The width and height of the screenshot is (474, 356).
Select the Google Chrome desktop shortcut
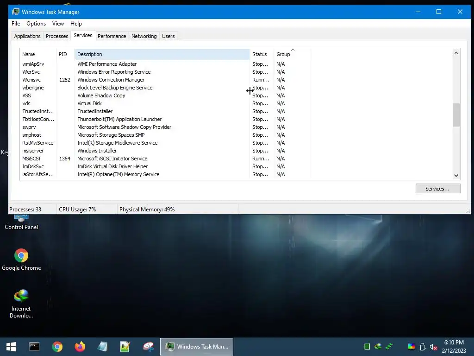coord(21,260)
